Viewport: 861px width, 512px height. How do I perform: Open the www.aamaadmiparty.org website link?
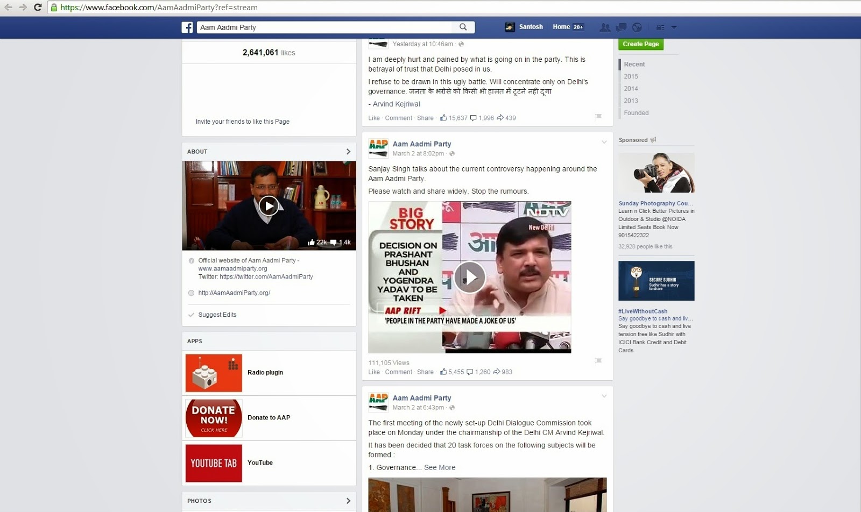coord(232,268)
